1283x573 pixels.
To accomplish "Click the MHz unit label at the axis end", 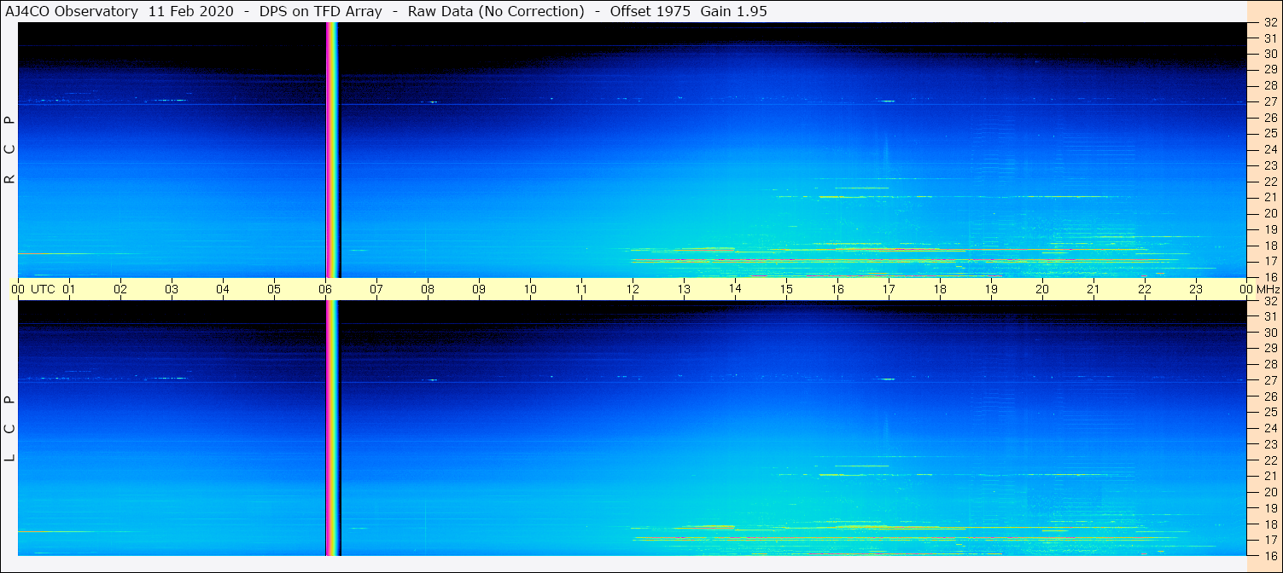I will point(1267,289).
